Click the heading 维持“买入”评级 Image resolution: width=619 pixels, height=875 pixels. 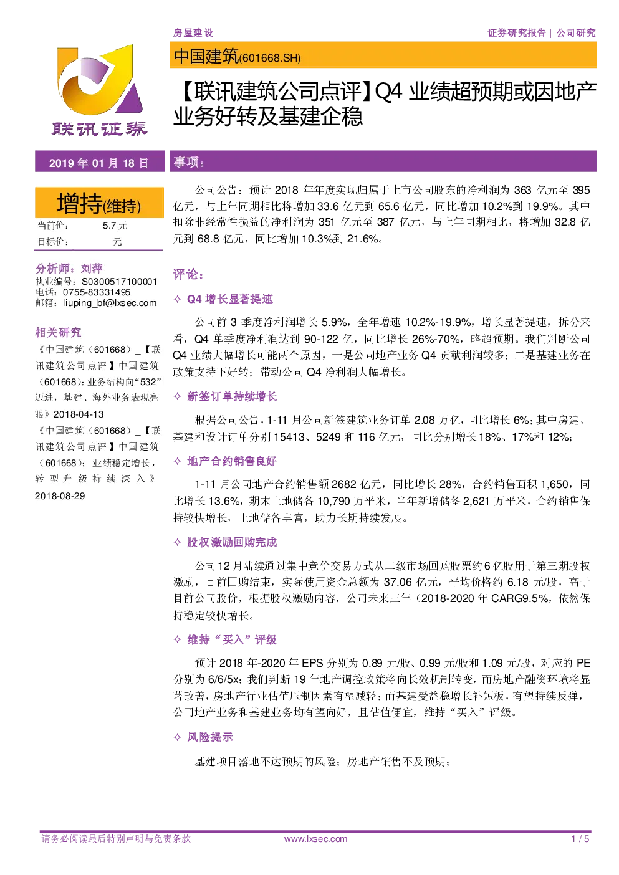(x=232, y=639)
